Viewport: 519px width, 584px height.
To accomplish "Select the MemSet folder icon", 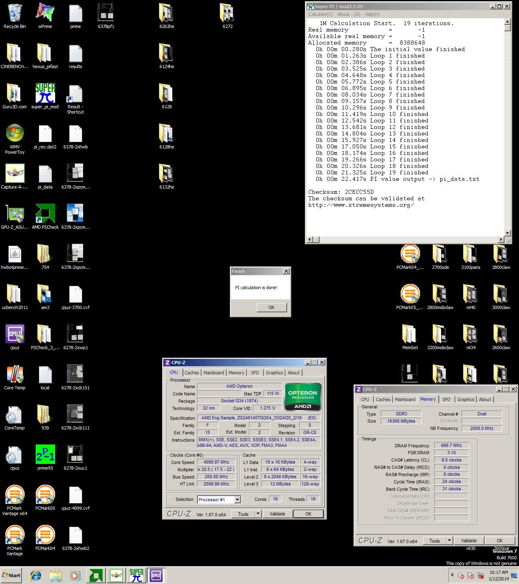I will point(410,337).
